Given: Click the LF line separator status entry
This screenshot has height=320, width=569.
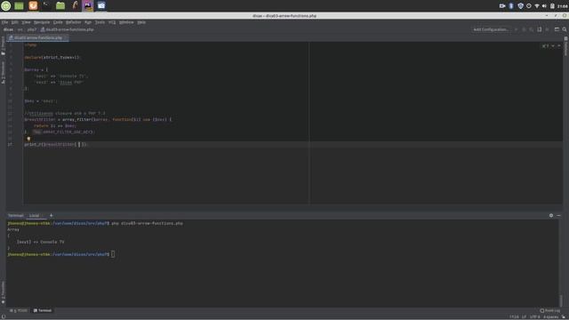Looking at the screenshot, I should tap(524, 317).
